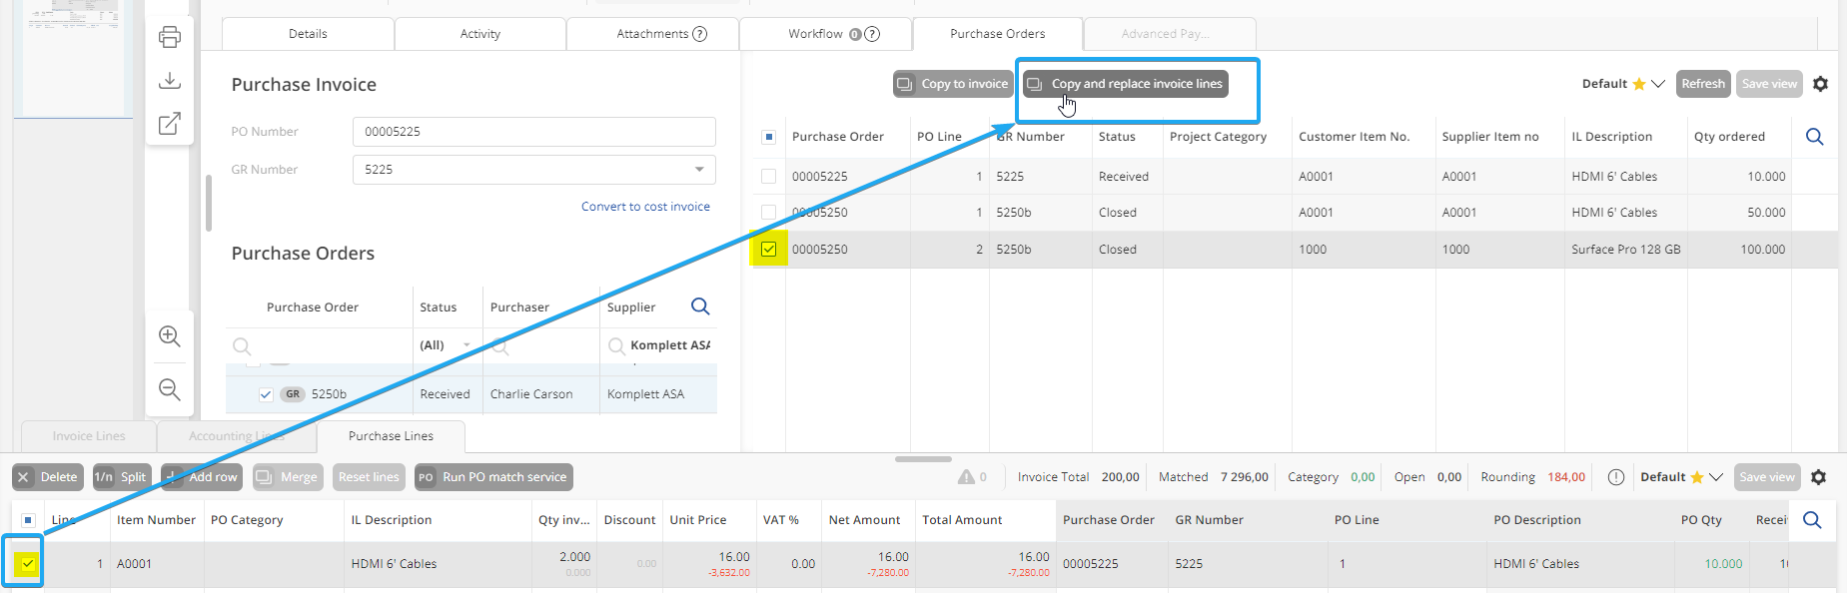Click search icon in purchase order grid header

(x=1814, y=137)
